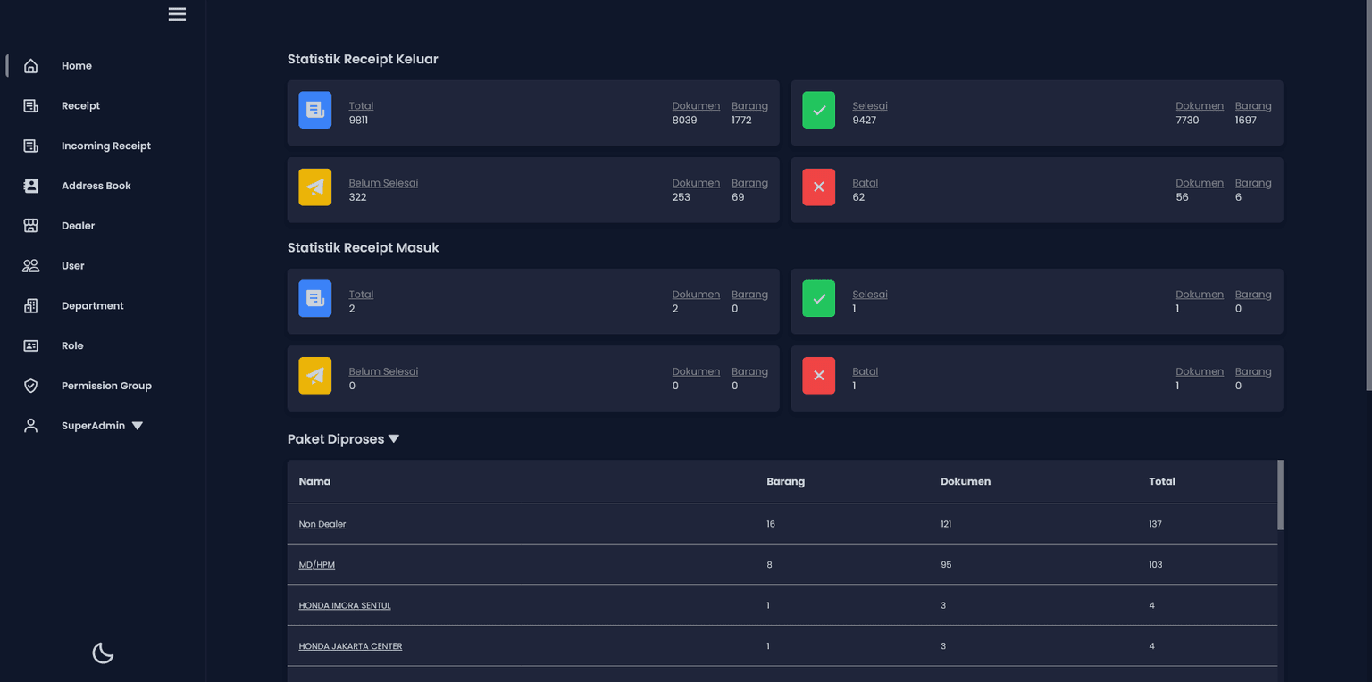
Task: Open Address Book using its contact icon
Action: pyautogui.click(x=30, y=186)
